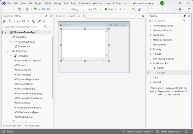Click the Save All toolbar icon
This screenshot has width=193, height=134.
pyautogui.click(x=49, y=9)
